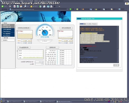Click the result panel scroll down arrow
Screen dimensions: 129x103
pos(118,62)
